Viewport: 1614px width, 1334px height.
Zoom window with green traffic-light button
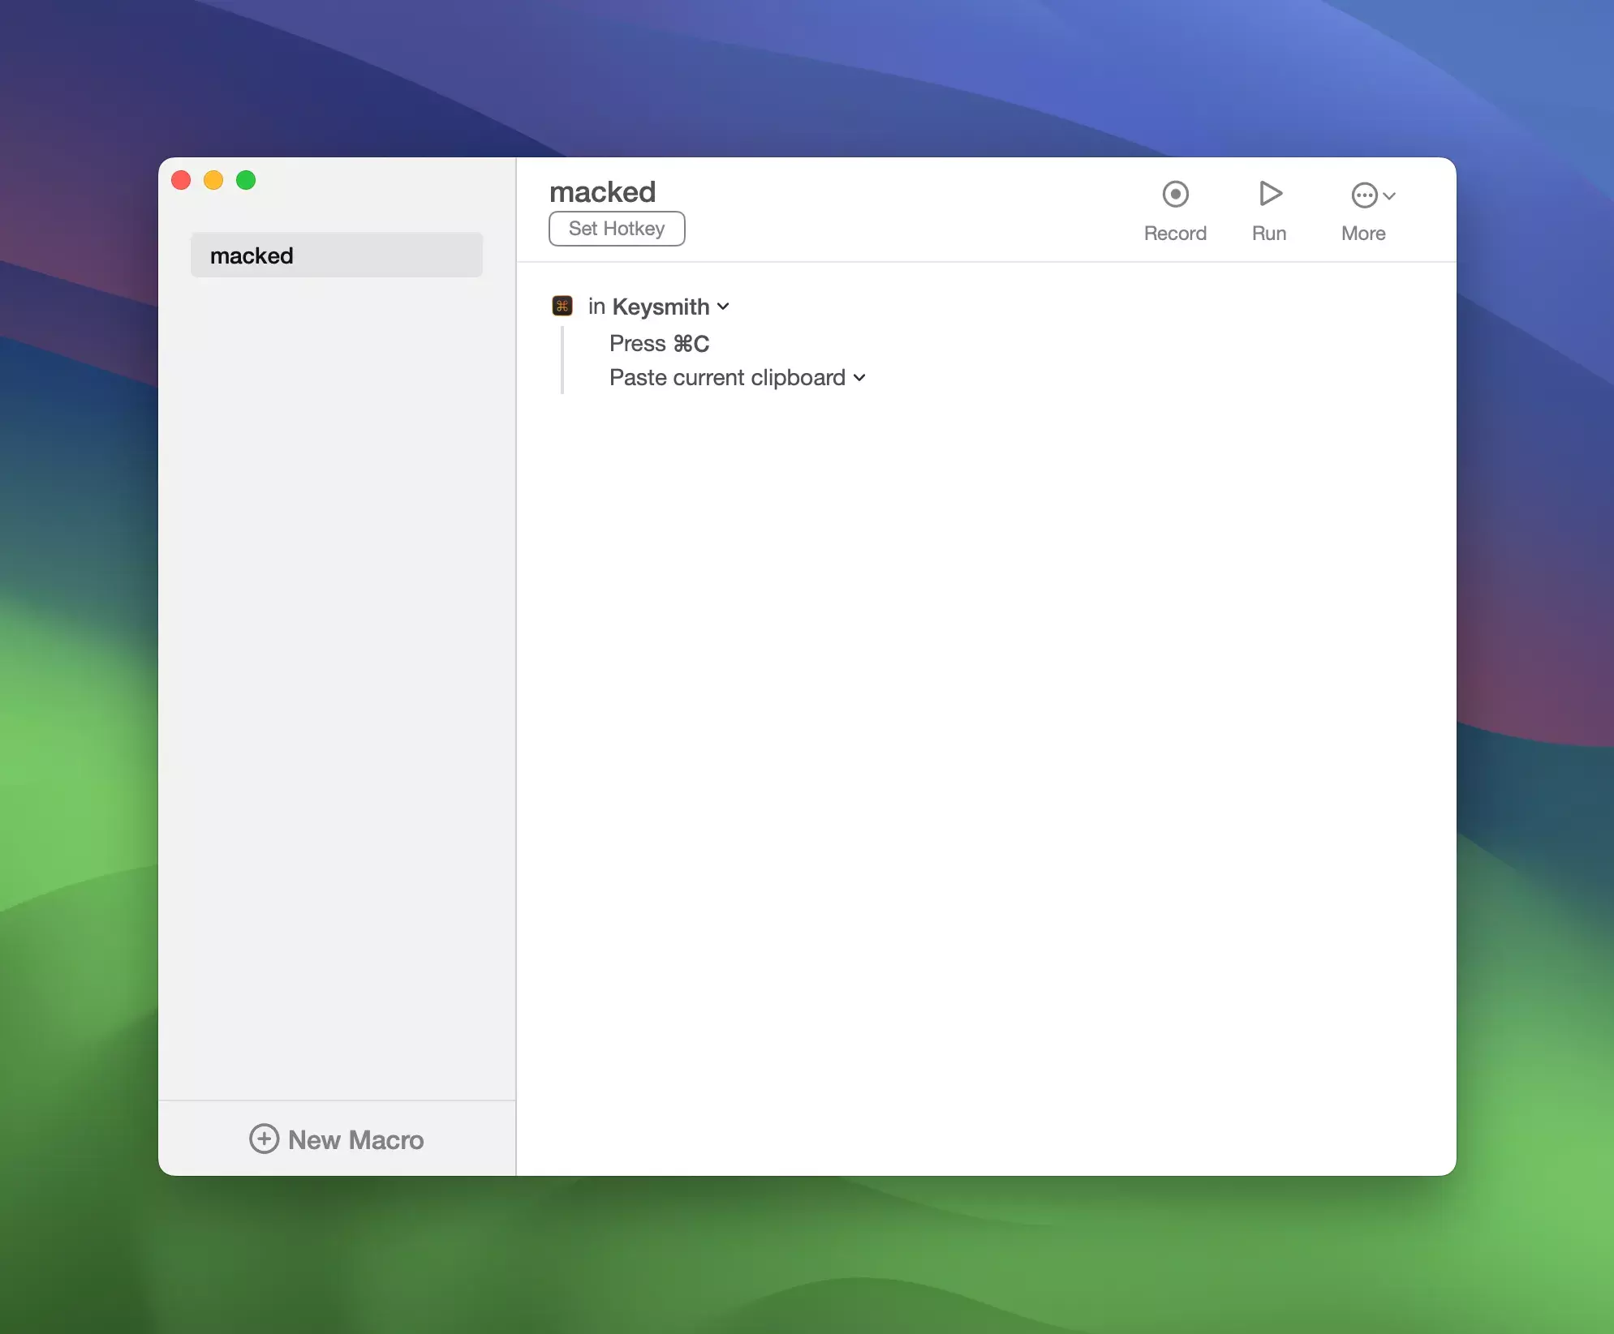click(x=246, y=180)
